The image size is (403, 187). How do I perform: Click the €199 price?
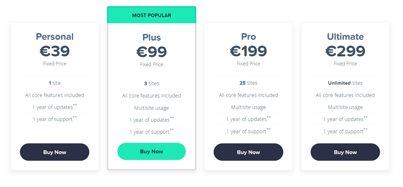248,51
